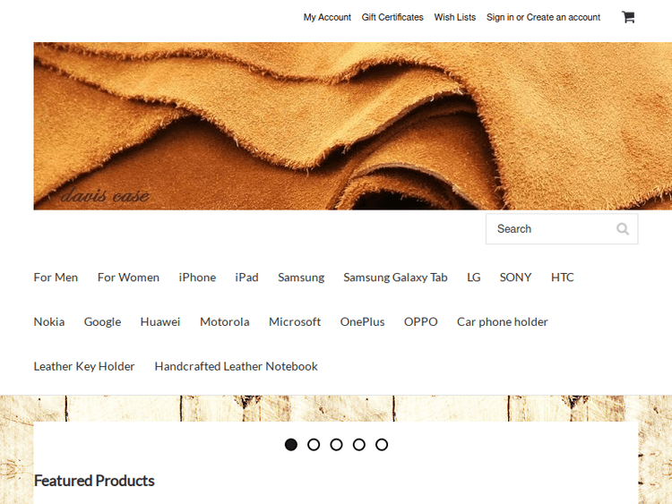Viewport: 672px width, 504px height.
Task: Click Create an account link
Action: pyautogui.click(x=564, y=18)
